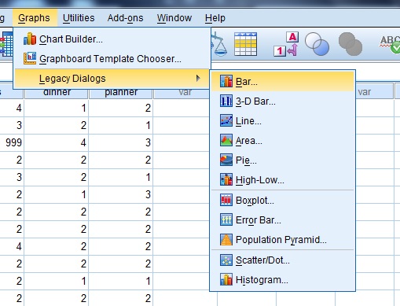Screen dimensions: 400x306
Task: Select the Area chart icon
Action: [226, 140]
